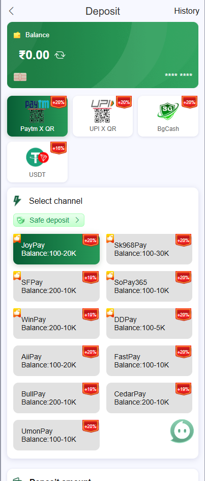The image size is (205, 481).
Task: Click the +20% badge on Paytm X QR
Action: click(x=58, y=102)
